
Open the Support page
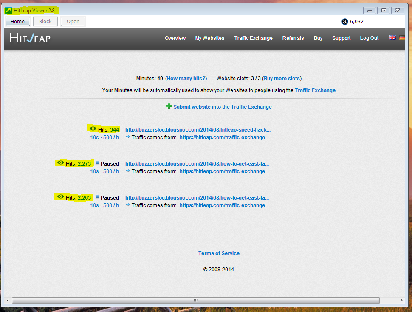341,38
